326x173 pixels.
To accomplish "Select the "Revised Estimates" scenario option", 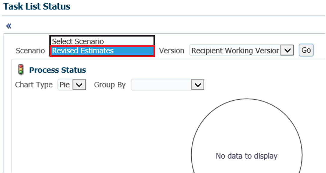I will 102,51.
